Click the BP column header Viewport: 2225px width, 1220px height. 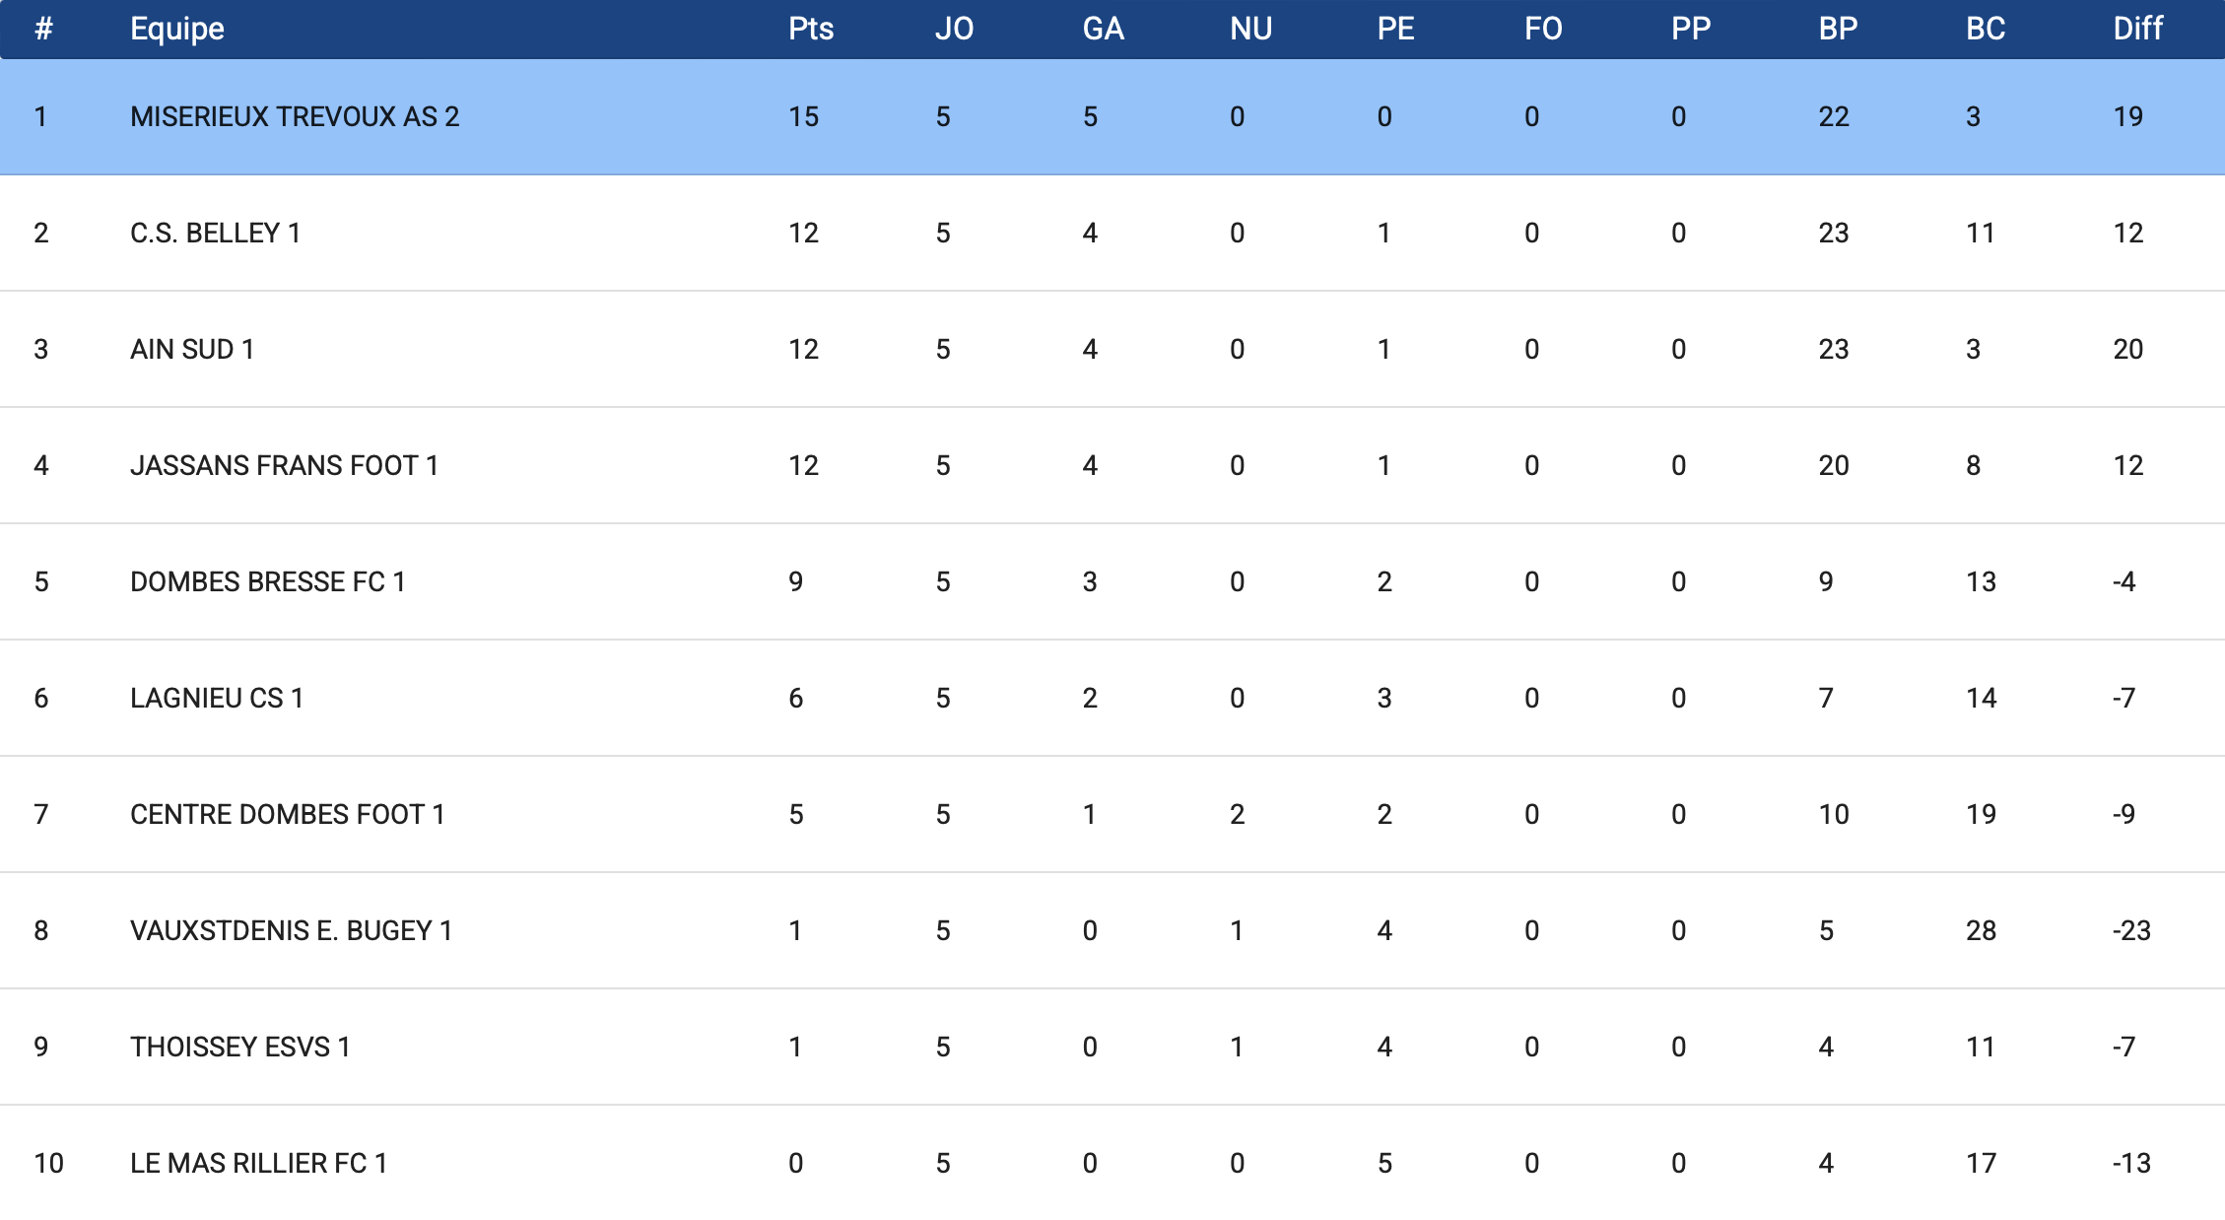(1838, 29)
